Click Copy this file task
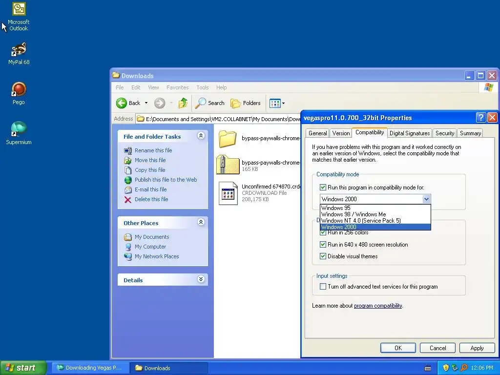The width and height of the screenshot is (500, 375). point(150,170)
